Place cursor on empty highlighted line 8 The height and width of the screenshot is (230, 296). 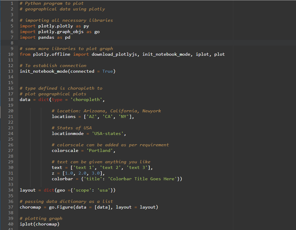tap(157, 43)
